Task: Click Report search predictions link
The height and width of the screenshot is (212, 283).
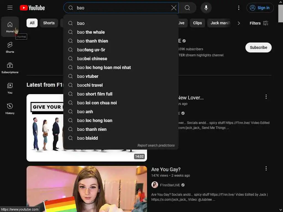Action: 156,145
